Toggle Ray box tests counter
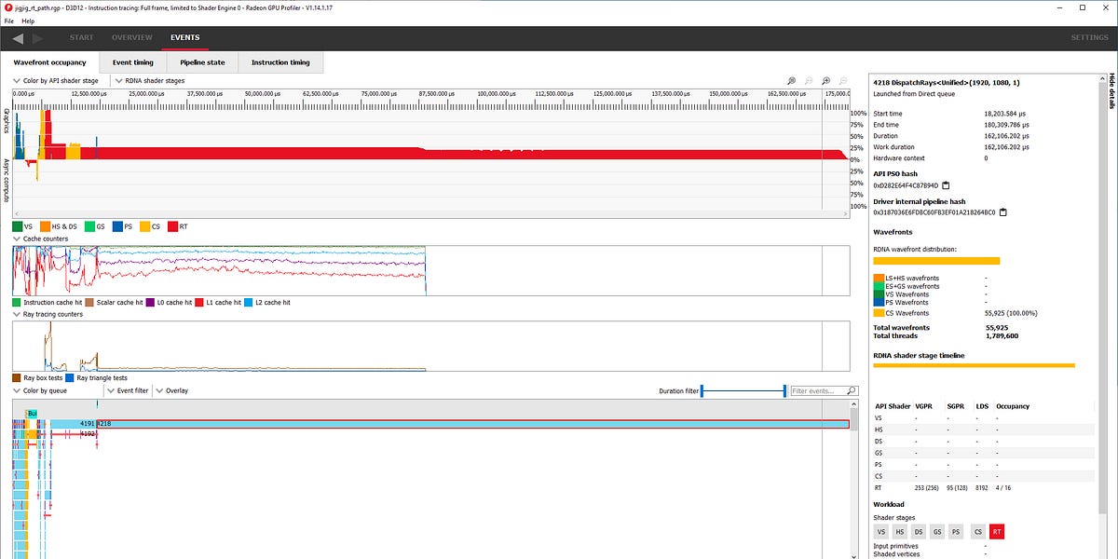Viewport: 1118px width, 559px height. (37, 378)
